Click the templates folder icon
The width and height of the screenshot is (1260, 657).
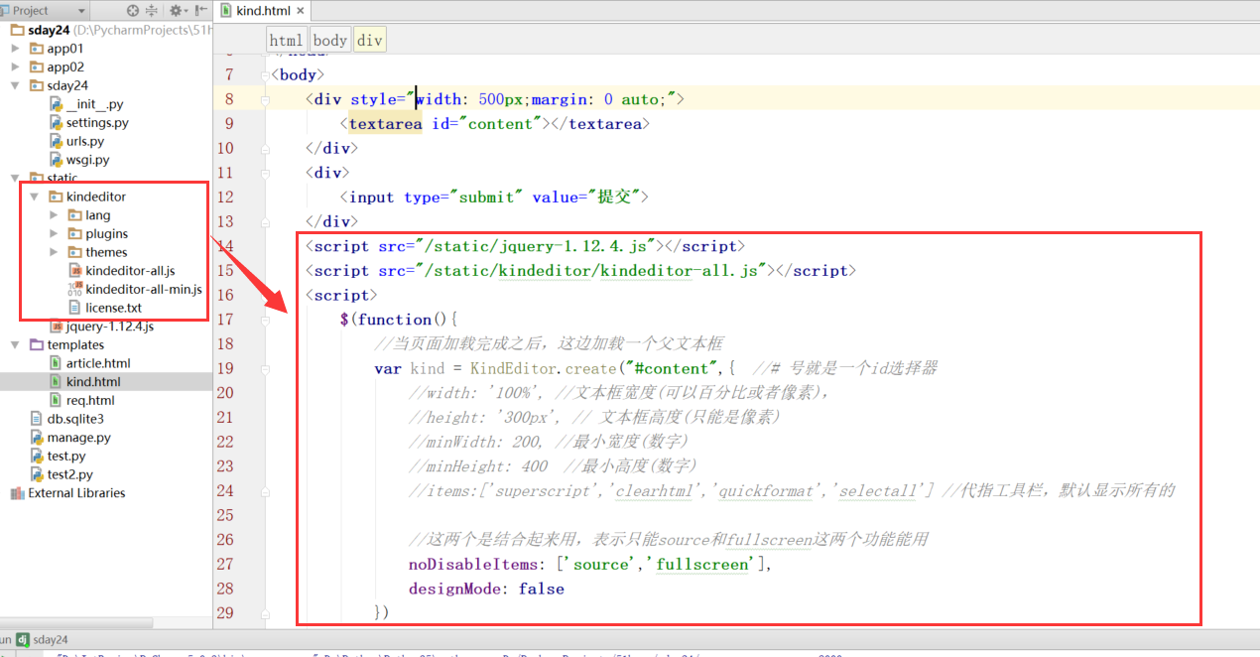(x=37, y=344)
